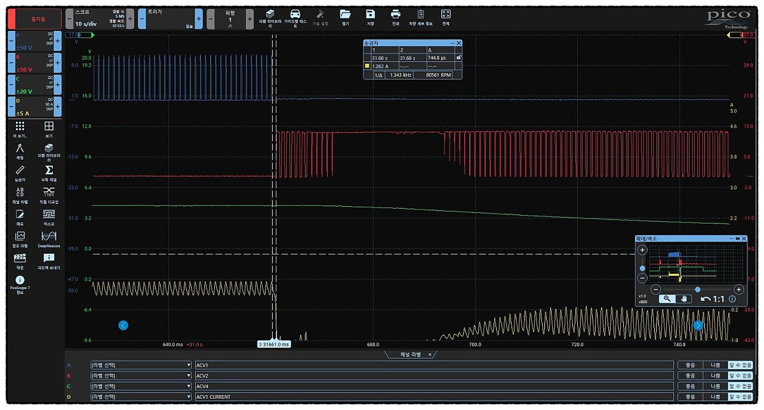Decrease trigger setting with minus button

tap(141, 19)
